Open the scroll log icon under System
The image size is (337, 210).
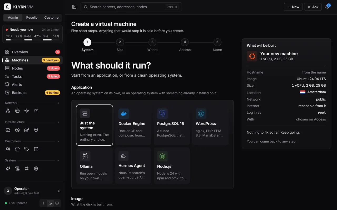17,169
